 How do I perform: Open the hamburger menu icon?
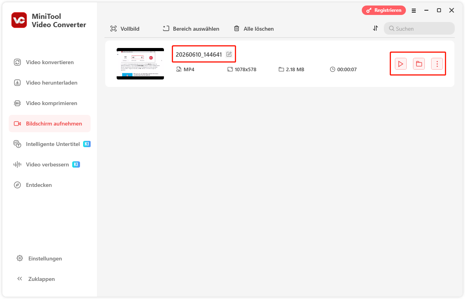pos(414,10)
